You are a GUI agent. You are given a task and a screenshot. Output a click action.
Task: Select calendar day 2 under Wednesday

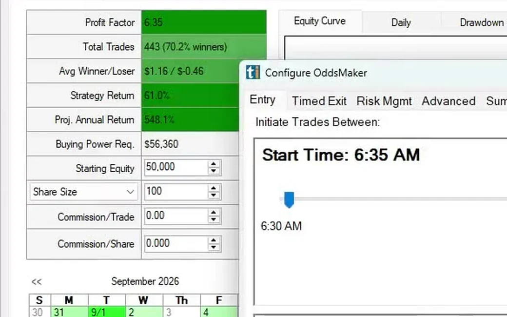(x=144, y=312)
